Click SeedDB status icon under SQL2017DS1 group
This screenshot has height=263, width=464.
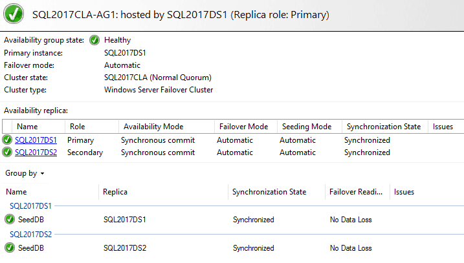click(x=10, y=219)
